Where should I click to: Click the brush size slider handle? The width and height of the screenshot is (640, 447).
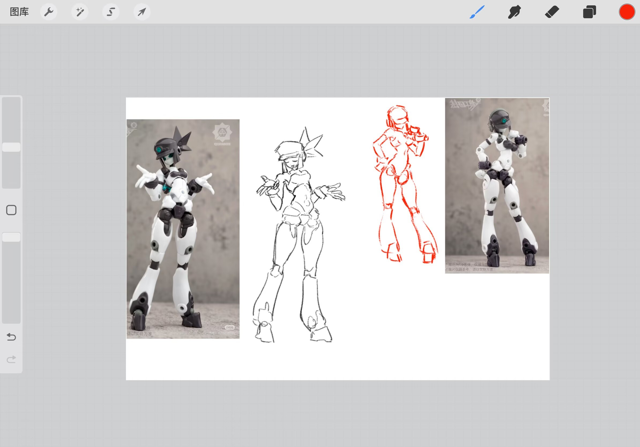pos(11,147)
